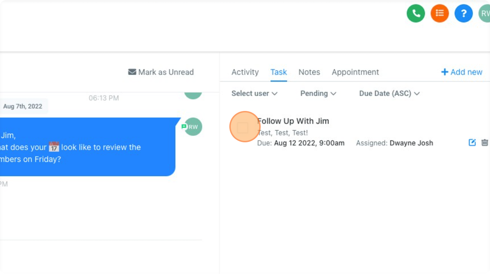This screenshot has height=274, width=490.
Task: Click the Follow Up With Jim title
Action: [293, 121]
